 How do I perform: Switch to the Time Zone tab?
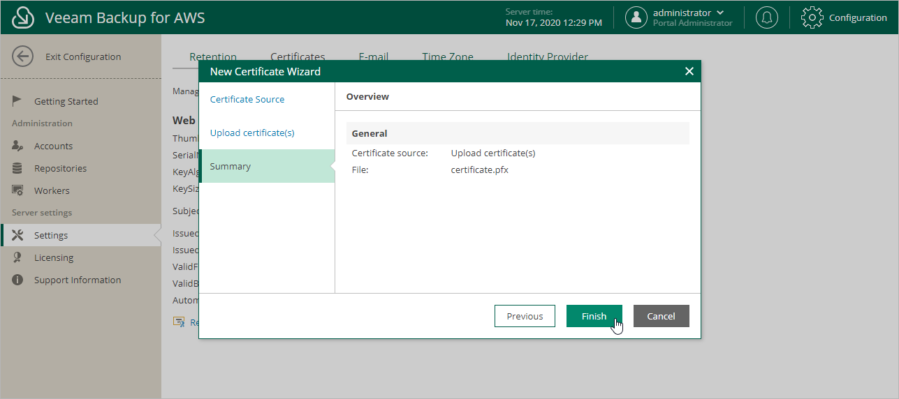[448, 57]
